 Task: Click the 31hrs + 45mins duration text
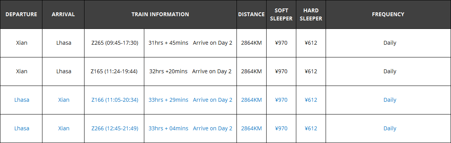pyautogui.click(x=168, y=43)
